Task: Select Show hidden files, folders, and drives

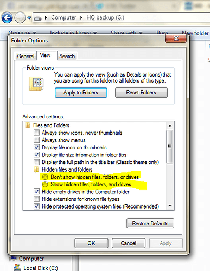Action: pos(45,184)
